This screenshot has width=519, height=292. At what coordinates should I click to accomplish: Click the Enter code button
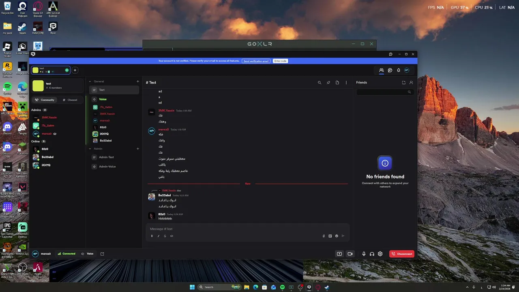click(x=280, y=61)
